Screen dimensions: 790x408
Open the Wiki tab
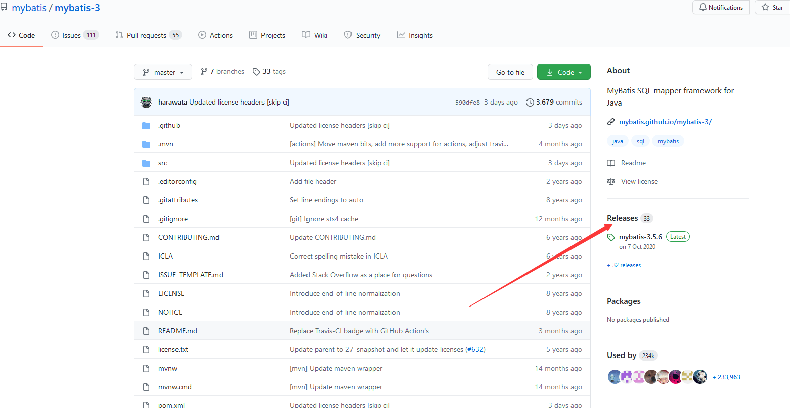[x=315, y=35]
